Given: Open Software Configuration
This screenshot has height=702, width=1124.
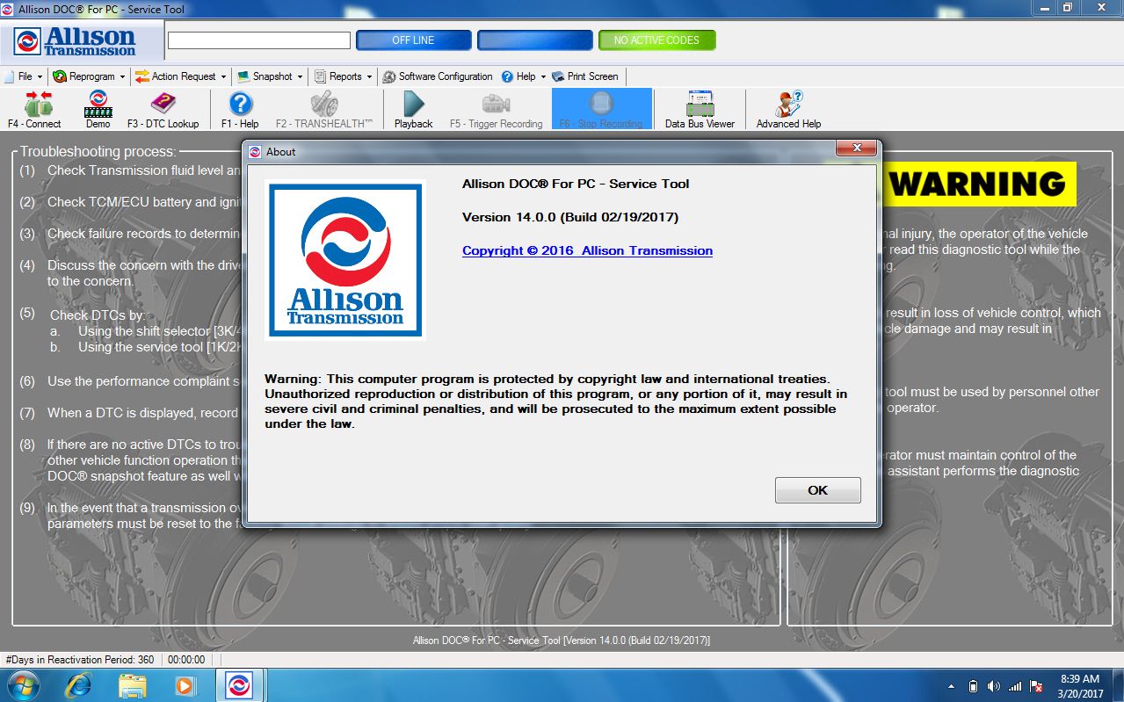Looking at the screenshot, I should [438, 76].
